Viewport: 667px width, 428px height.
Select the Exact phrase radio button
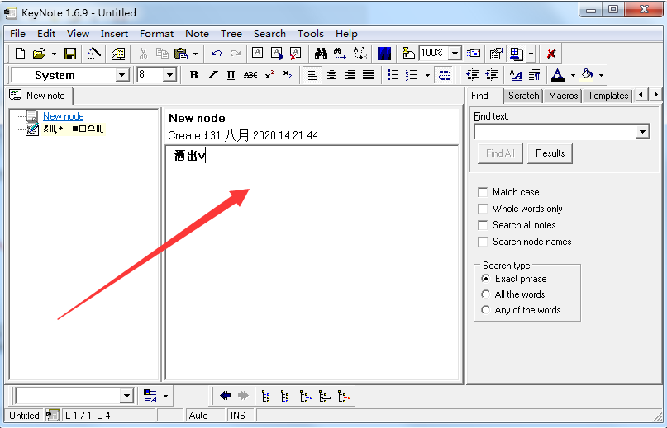(485, 279)
